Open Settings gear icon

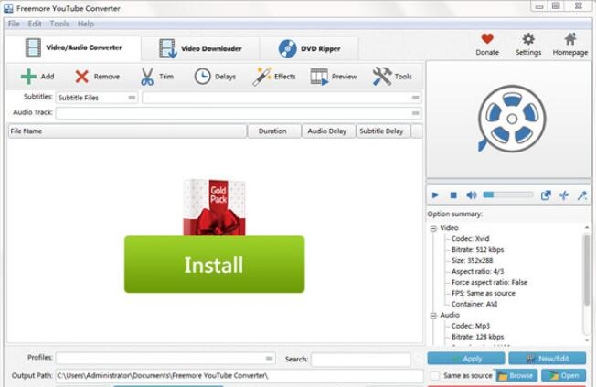click(x=528, y=38)
